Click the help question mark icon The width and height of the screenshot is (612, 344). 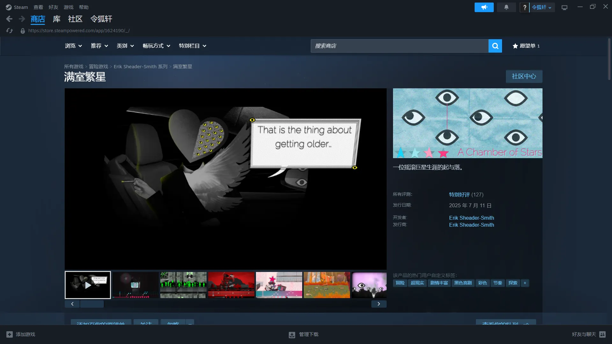pyautogui.click(x=524, y=7)
